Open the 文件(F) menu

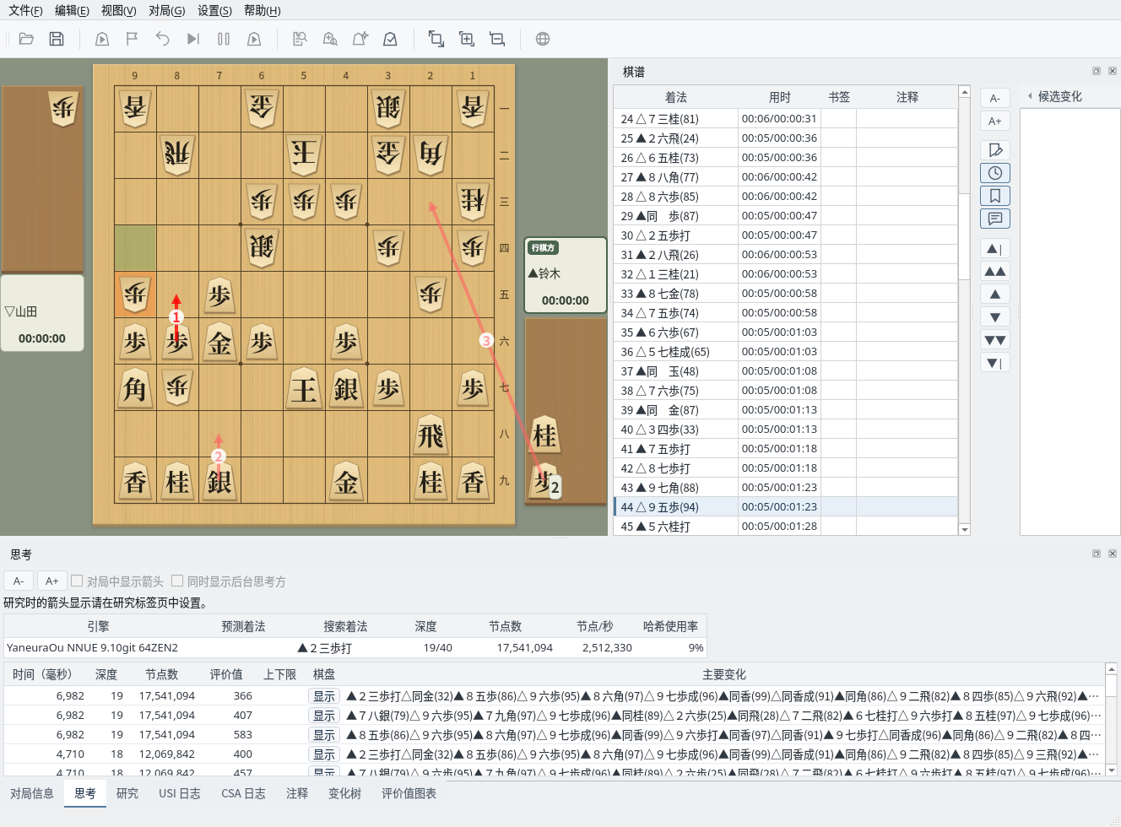click(25, 10)
